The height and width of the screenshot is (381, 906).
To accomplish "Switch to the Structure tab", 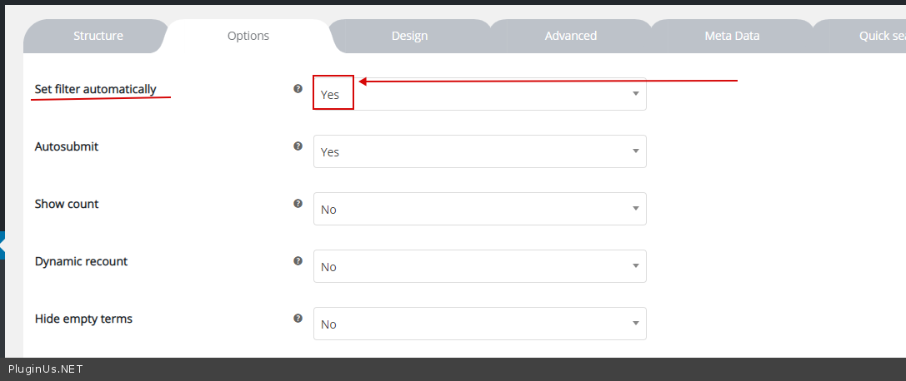I will pos(98,36).
